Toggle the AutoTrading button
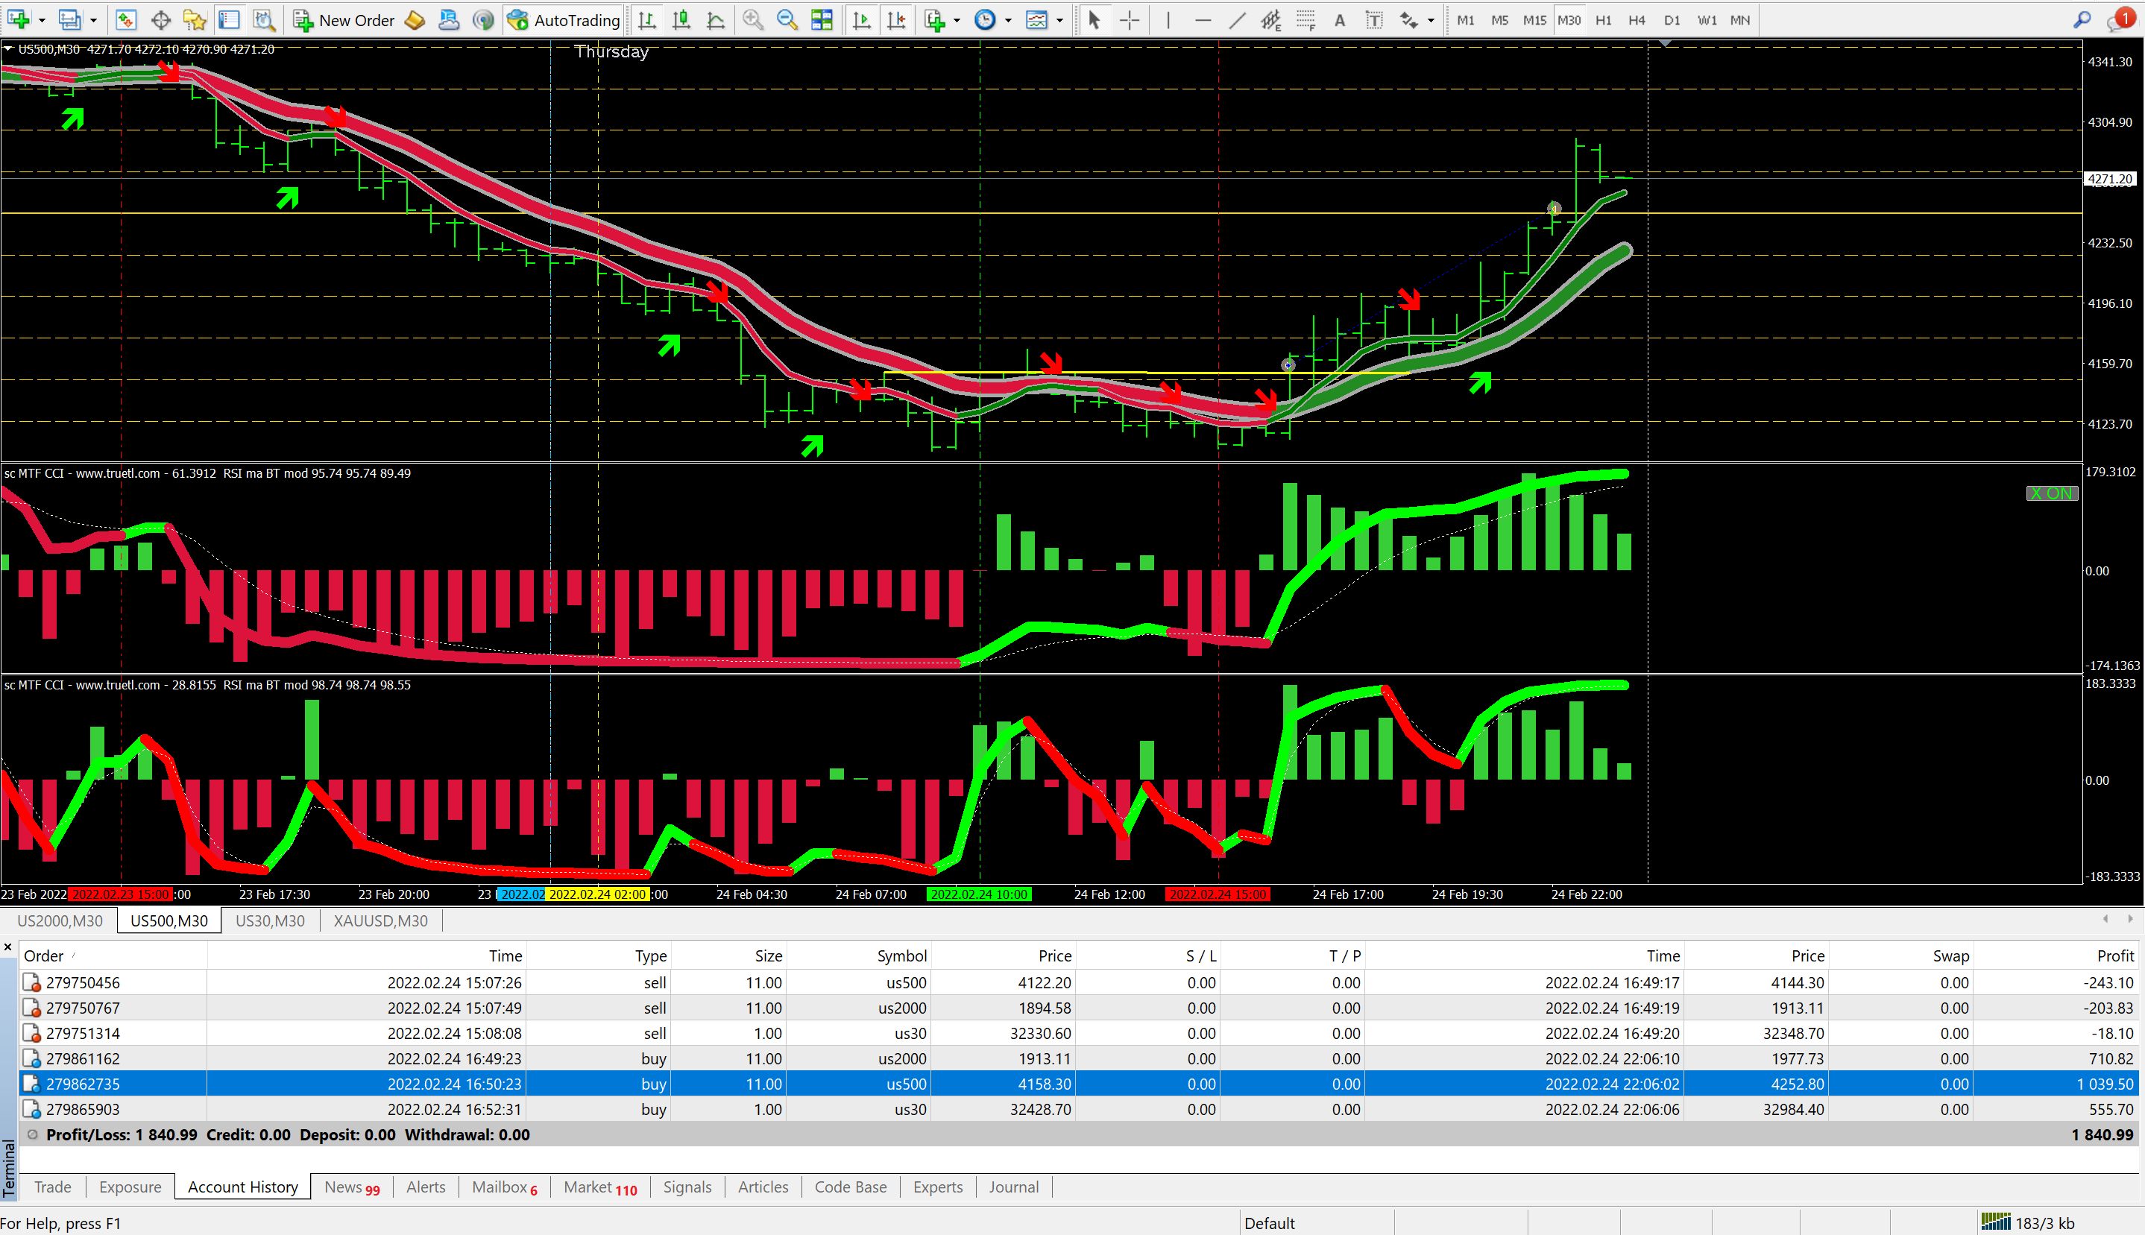This screenshot has width=2145, height=1235. 564,19
